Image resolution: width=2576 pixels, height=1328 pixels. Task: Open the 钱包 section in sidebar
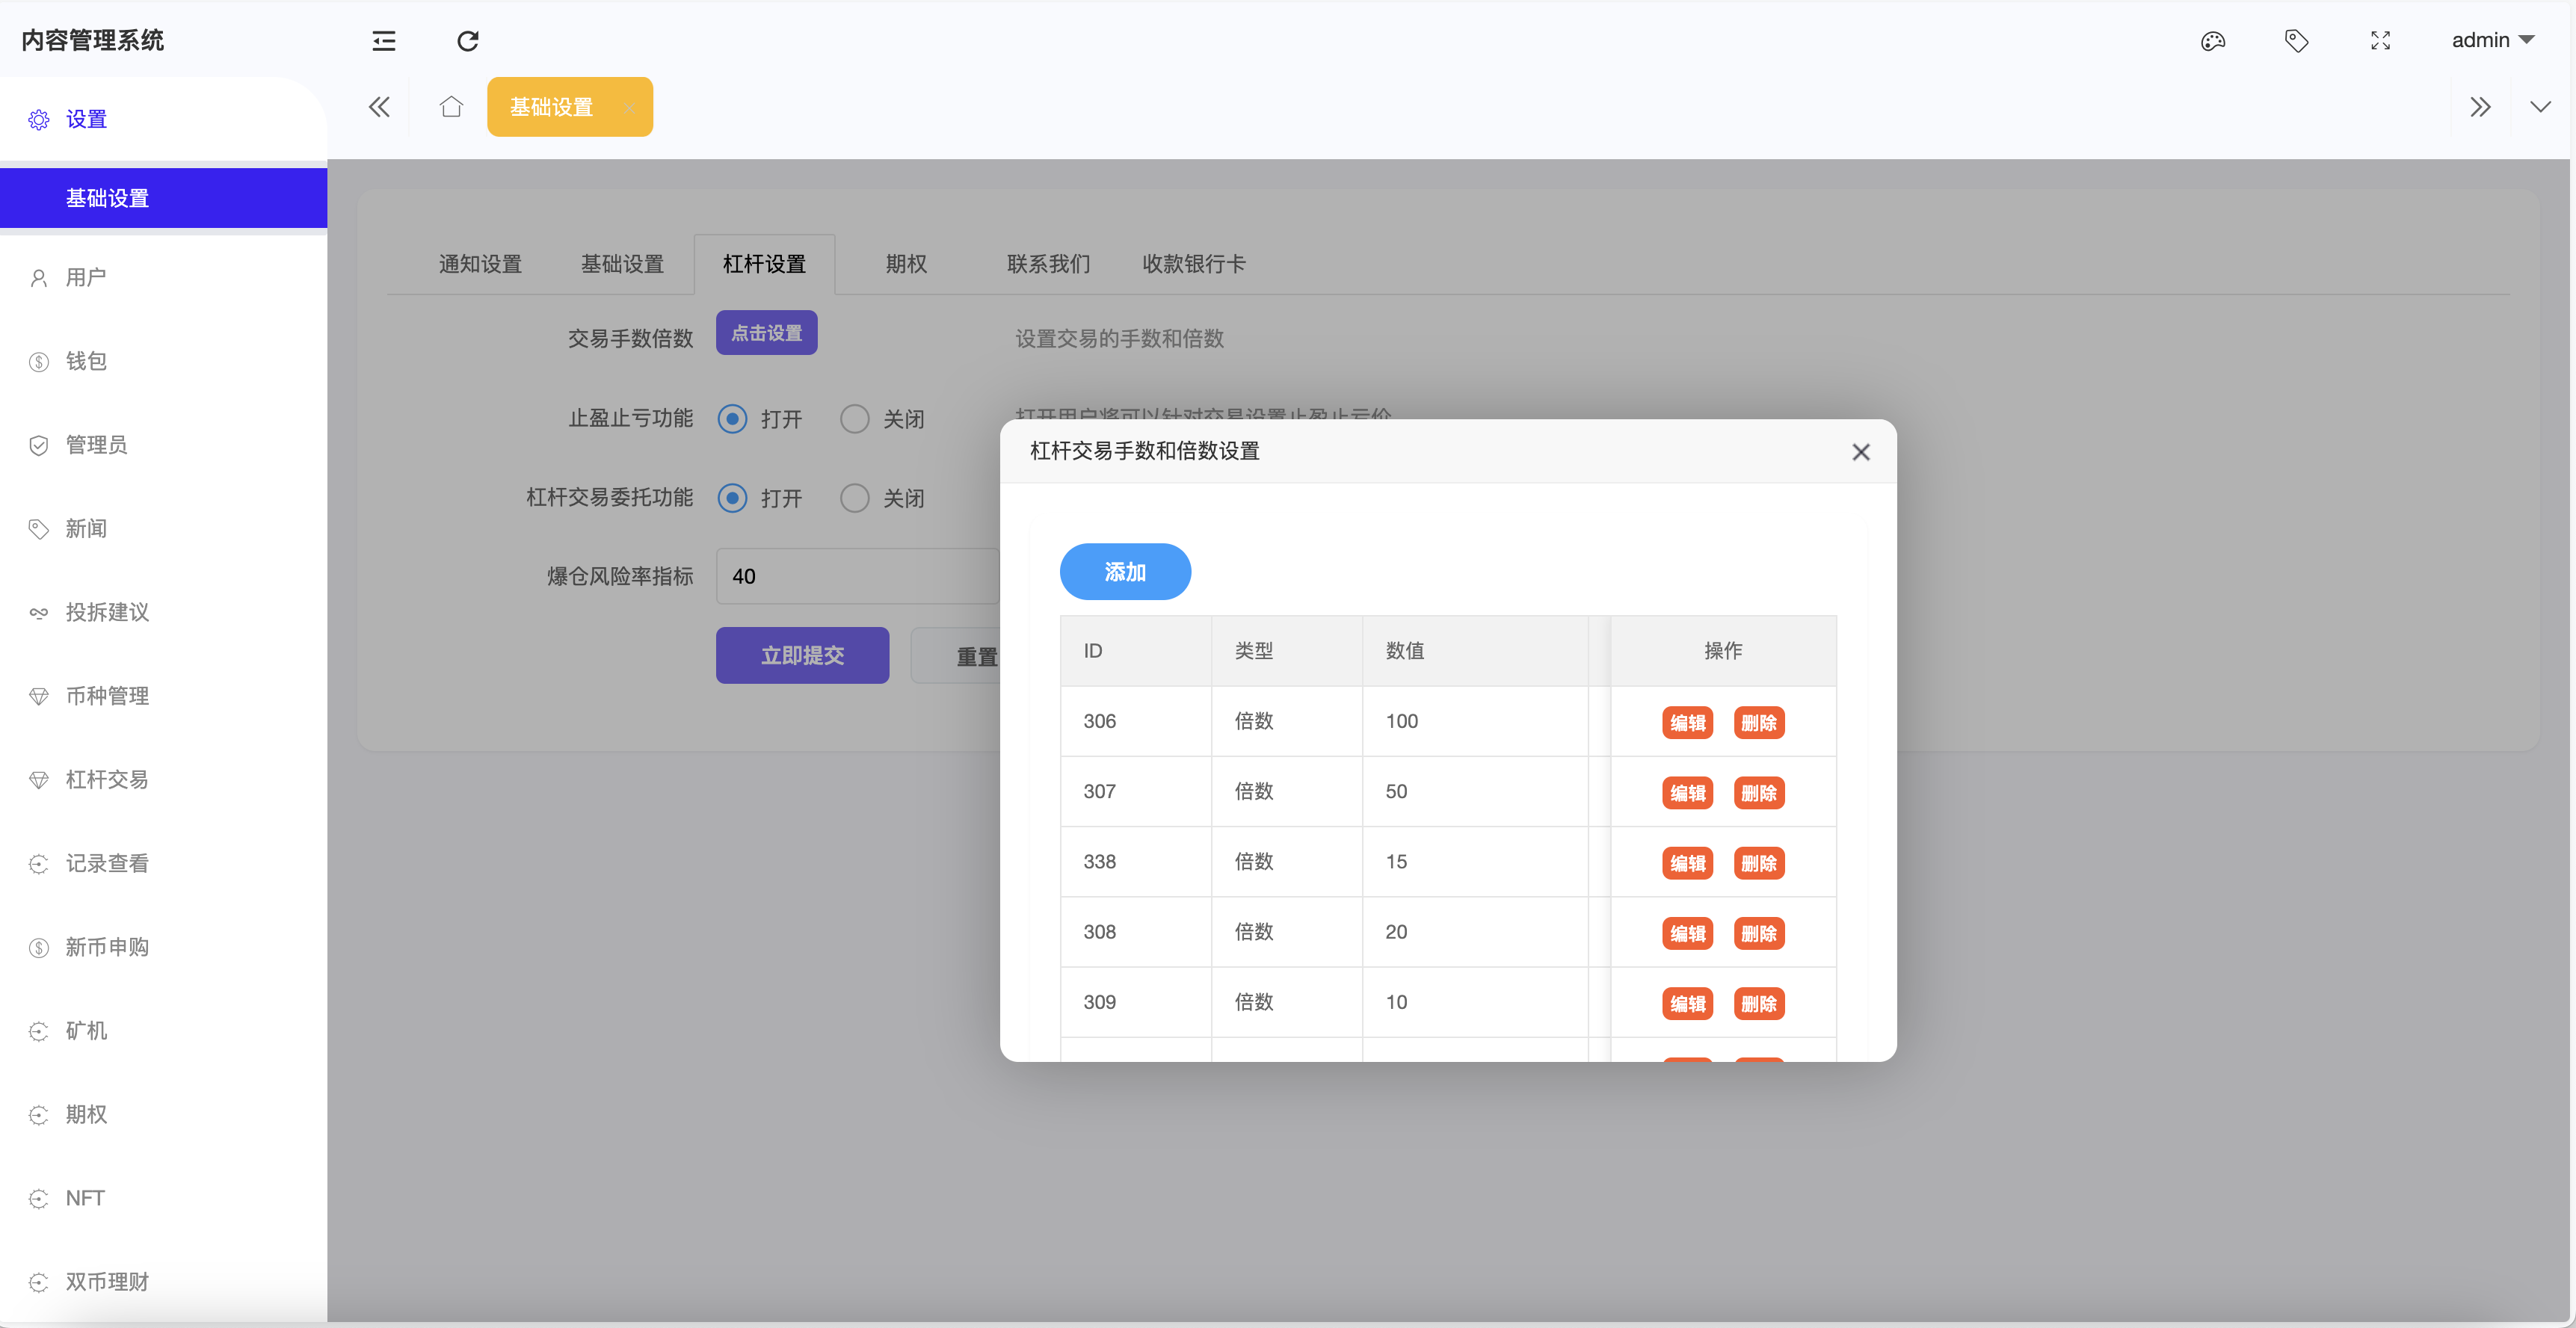[x=86, y=361]
